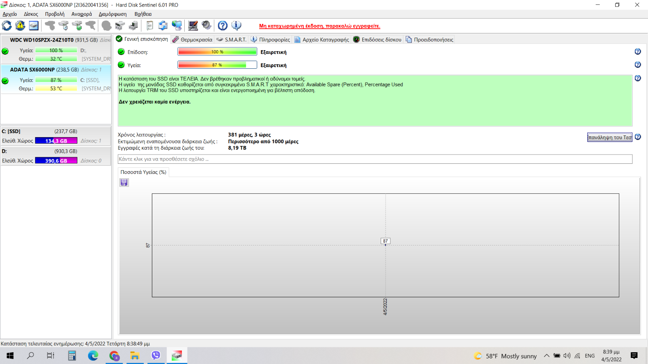Click the ADATA disk 53 °C temperature bar
This screenshot has width=648, height=364.
point(56,89)
